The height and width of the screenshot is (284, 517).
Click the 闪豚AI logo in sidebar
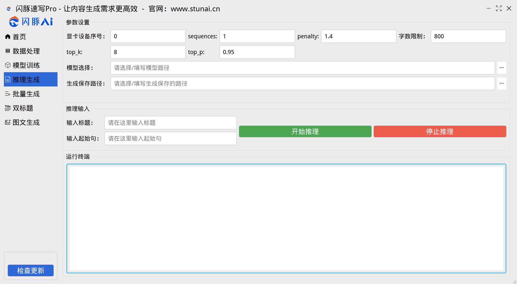(31, 21)
